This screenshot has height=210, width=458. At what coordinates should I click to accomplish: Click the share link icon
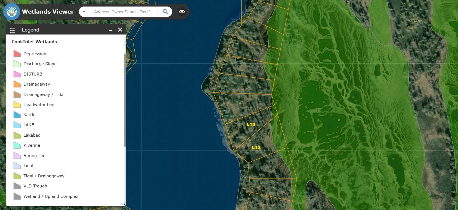182,12
